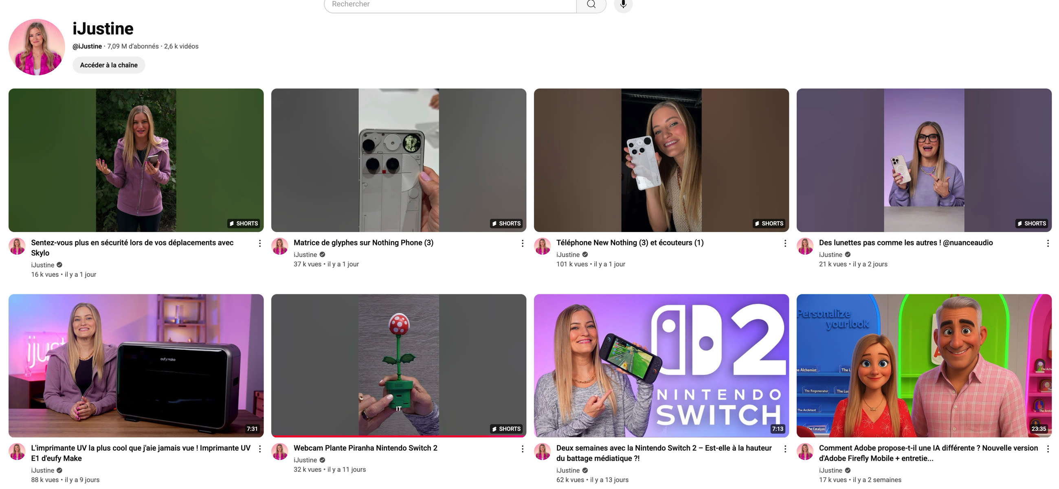Click the iJustine channel name under the UV printer video
The height and width of the screenshot is (489, 1059).
(43, 470)
